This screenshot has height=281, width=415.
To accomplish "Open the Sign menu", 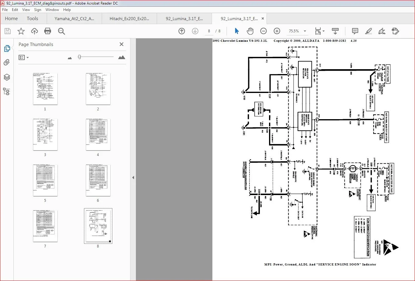I will click(38, 10).
